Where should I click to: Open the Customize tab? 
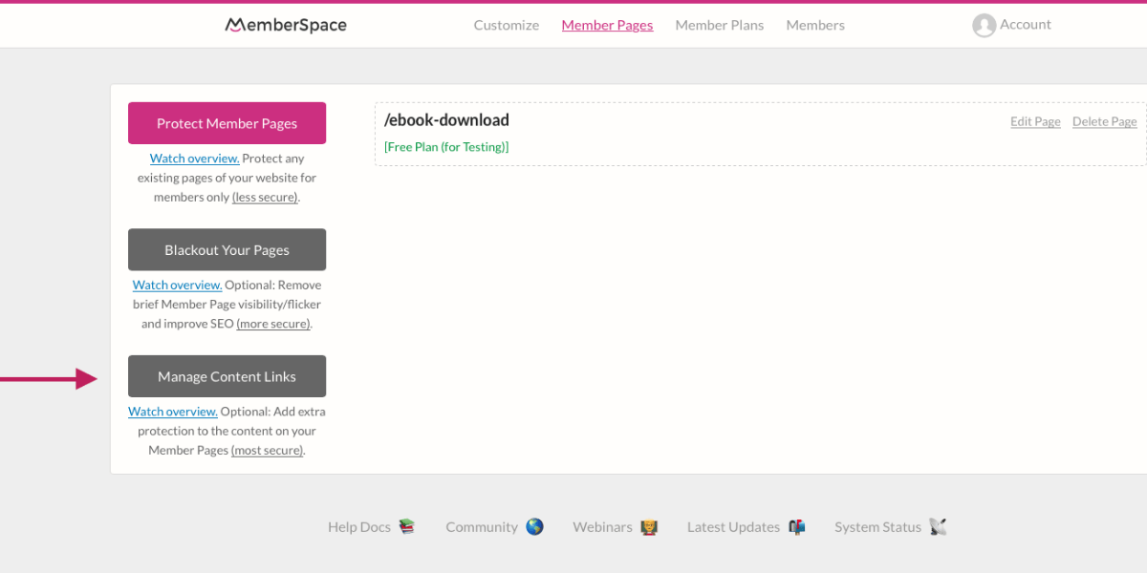[507, 26]
